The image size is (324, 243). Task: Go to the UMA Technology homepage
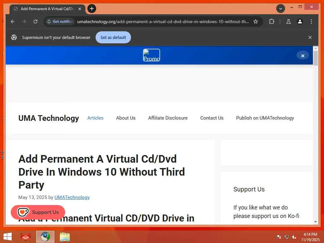pos(48,118)
